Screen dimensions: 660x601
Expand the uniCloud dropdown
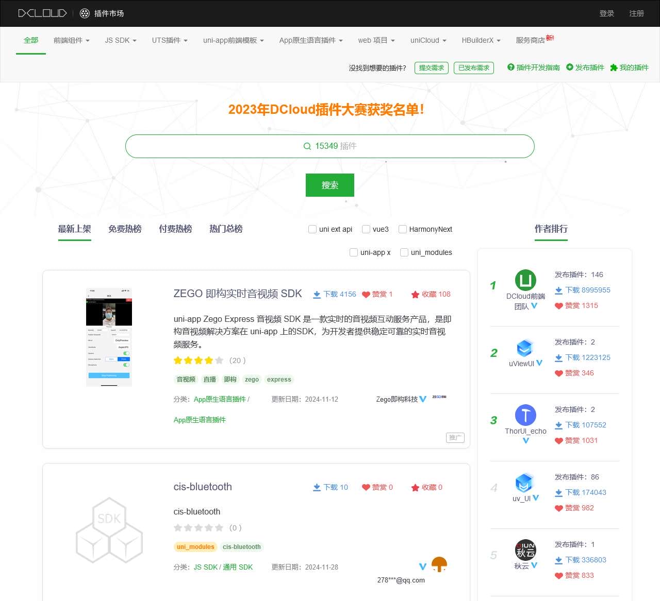428,40
